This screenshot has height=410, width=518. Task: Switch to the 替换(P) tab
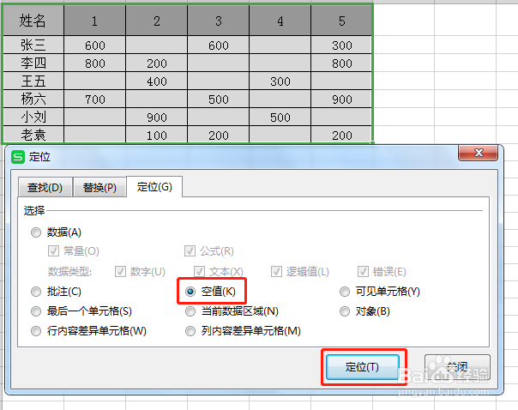(x=99, y=188)
